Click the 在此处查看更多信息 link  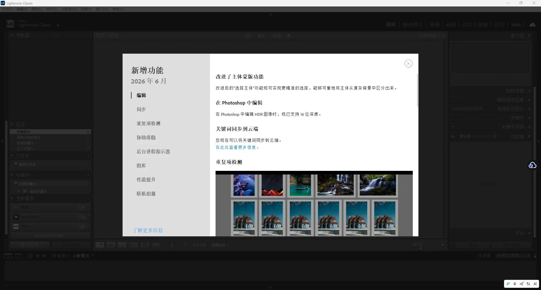[237, 147]
